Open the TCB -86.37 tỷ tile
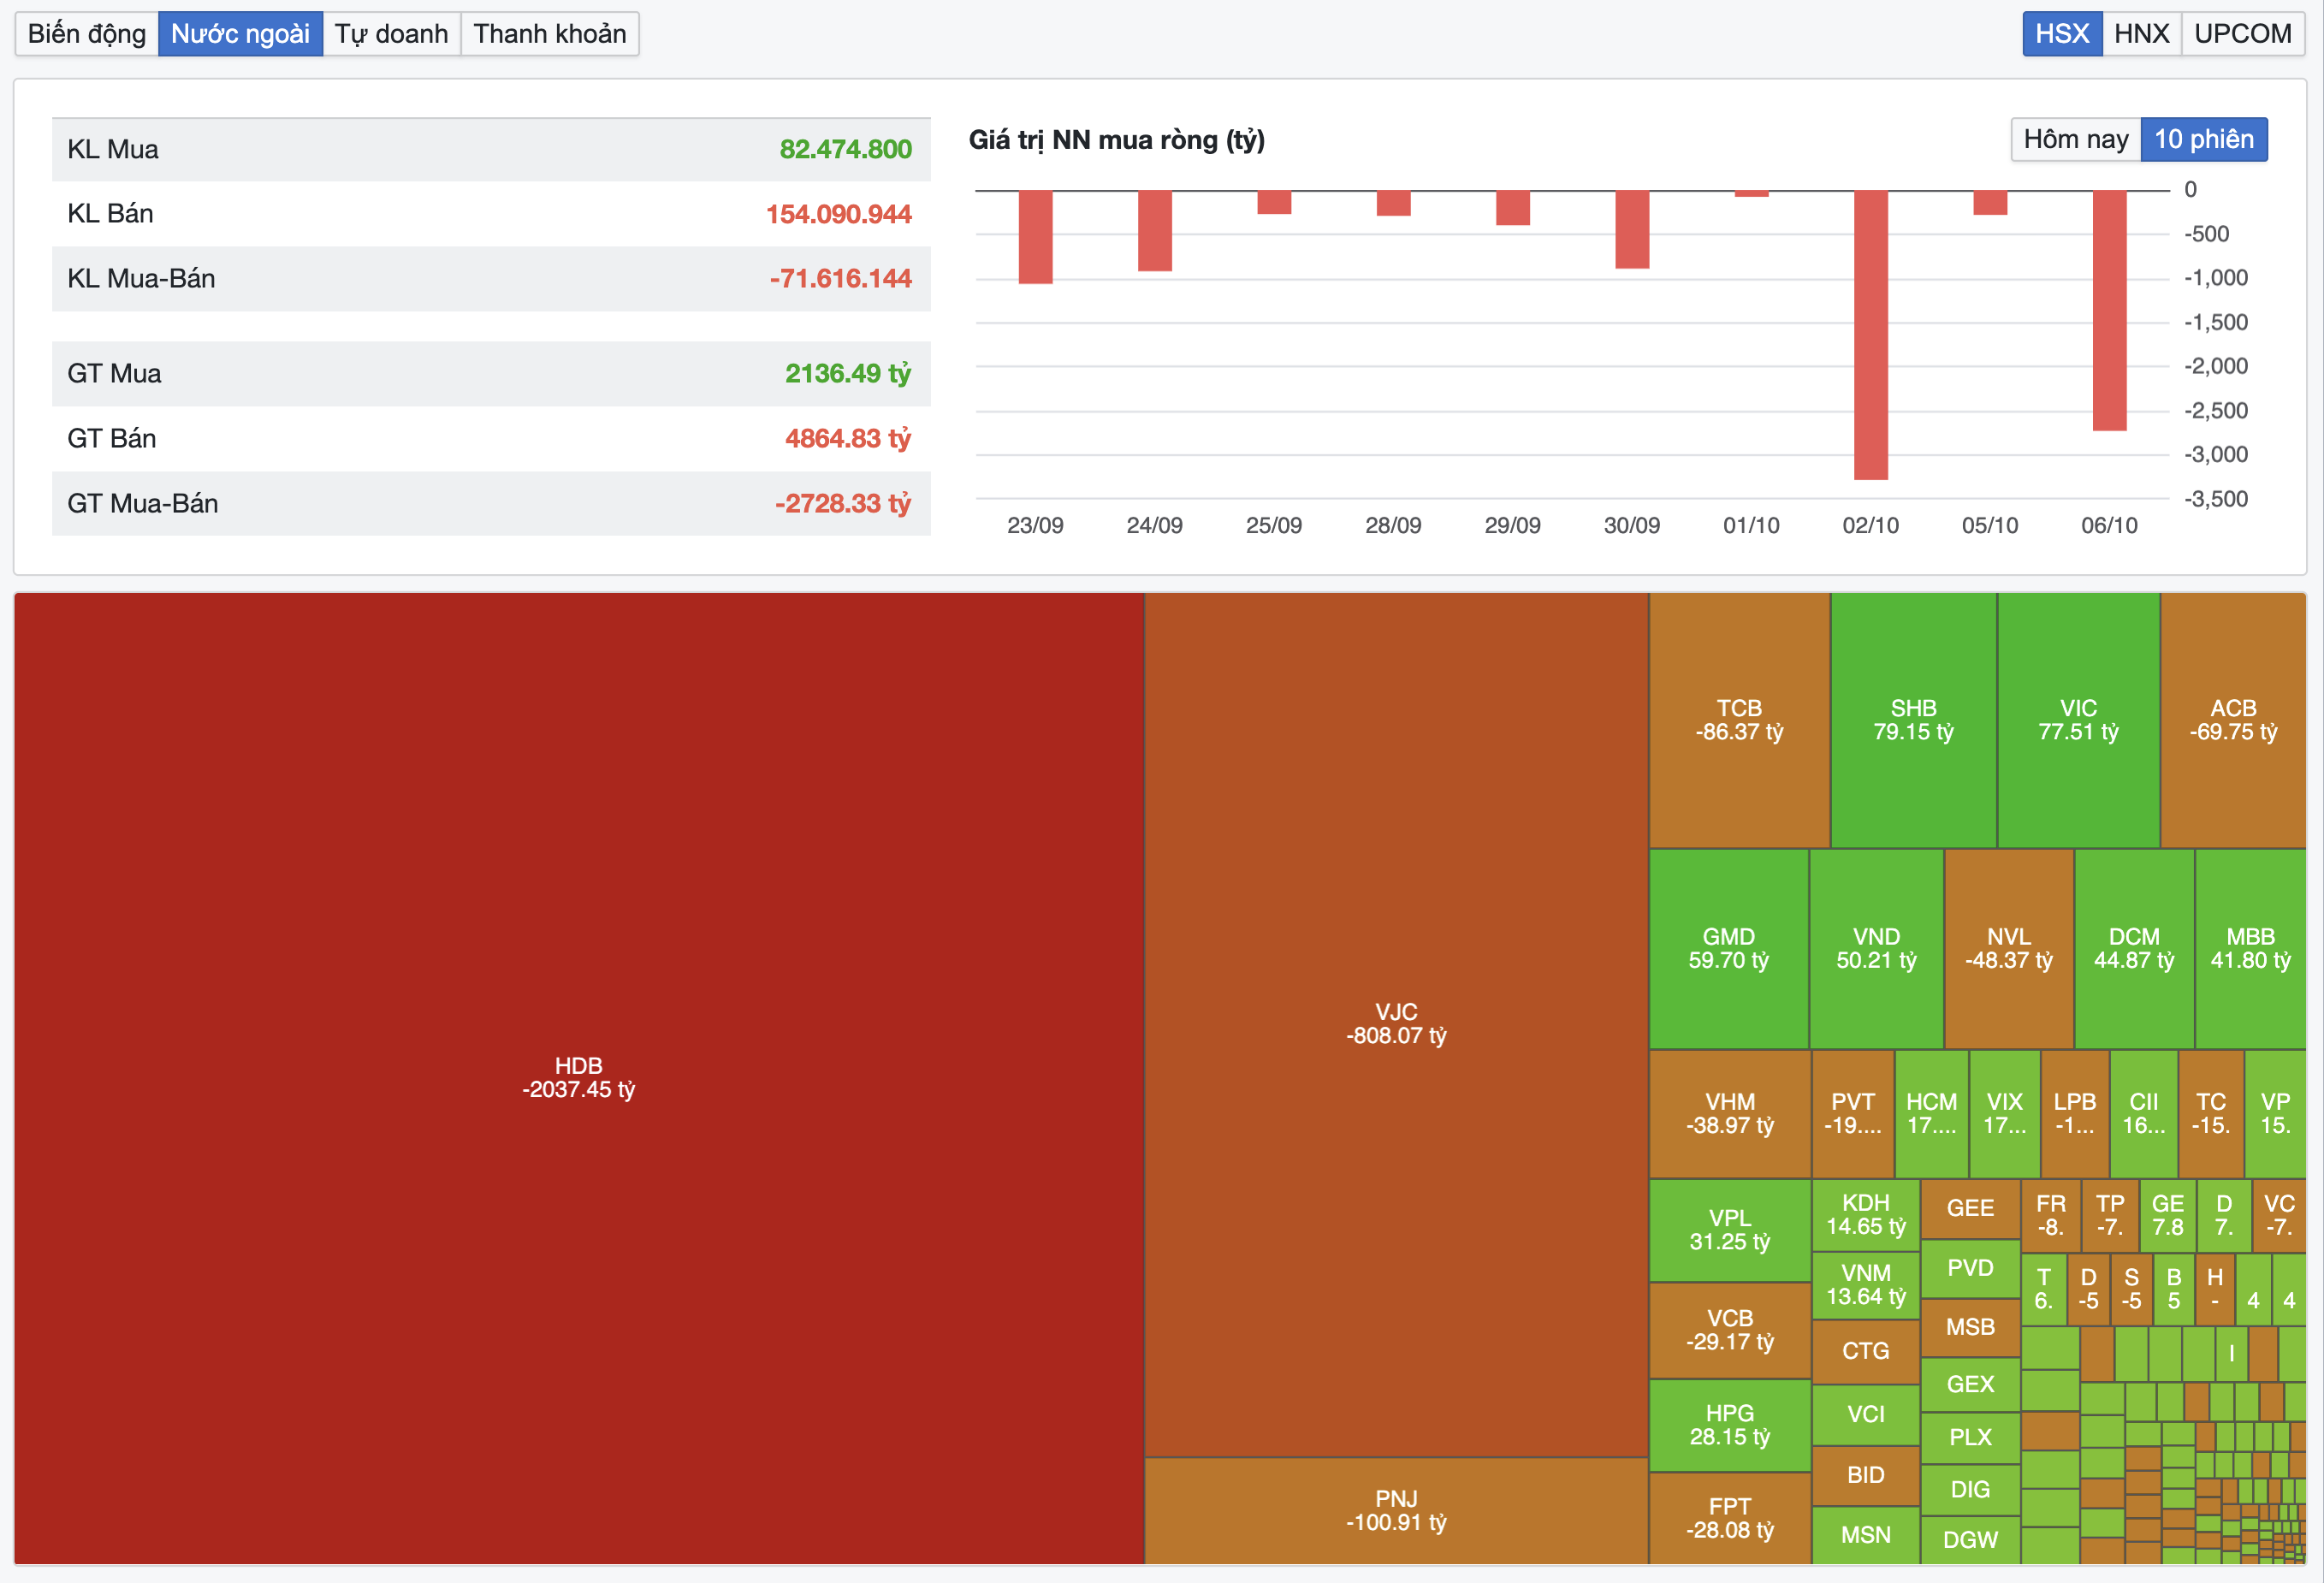 (1740, 720)
